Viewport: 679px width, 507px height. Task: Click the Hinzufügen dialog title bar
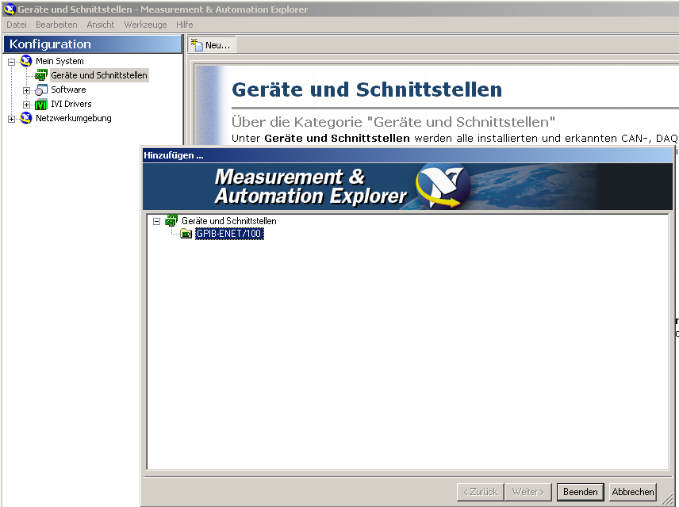point(408,155)
